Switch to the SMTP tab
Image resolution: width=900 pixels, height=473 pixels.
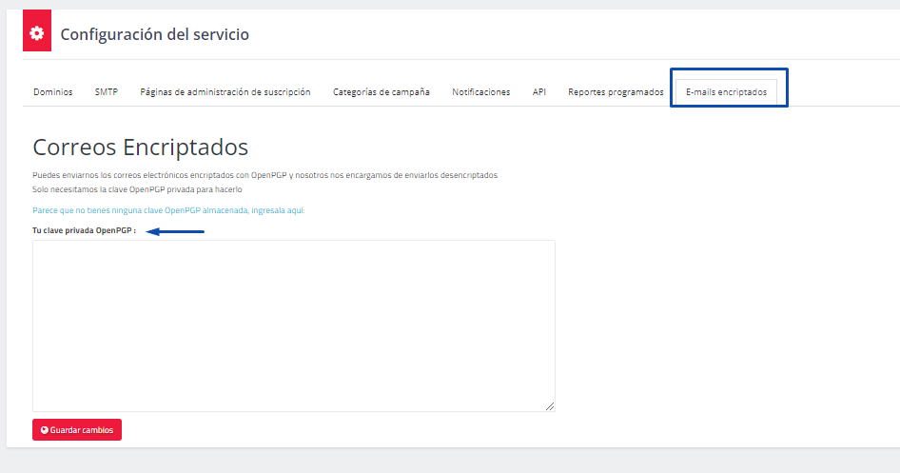[x=106, y=92]
